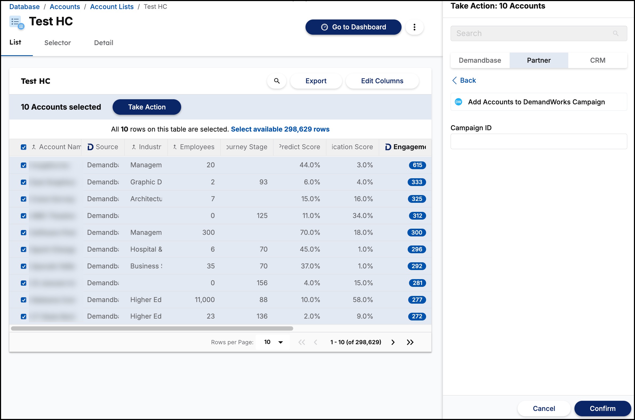Click the Take Action button
Image resolution: width=635 pixels, height=420 pixels.
(147, 107)
